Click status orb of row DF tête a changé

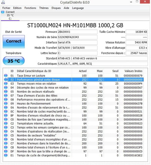point(6,151)
